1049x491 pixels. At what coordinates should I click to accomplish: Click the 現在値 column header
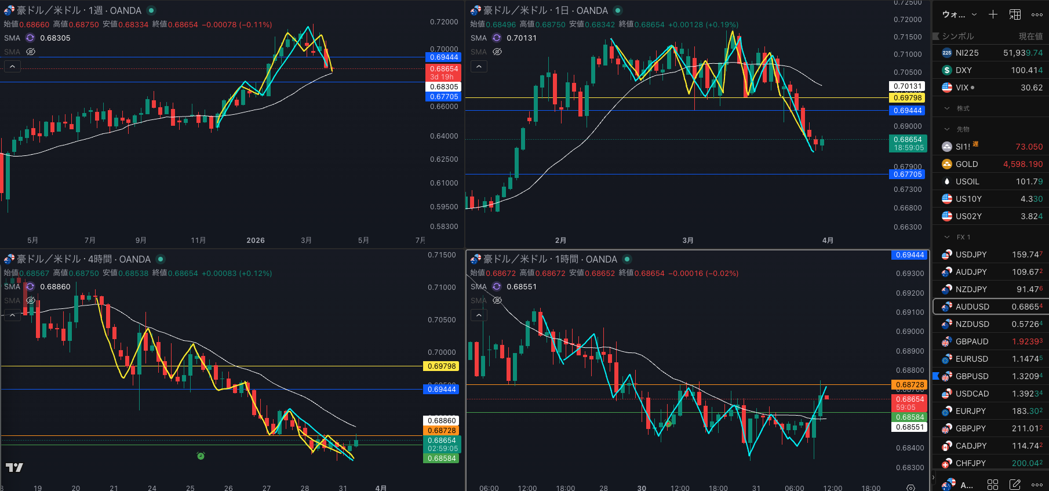pos(1030,36)
